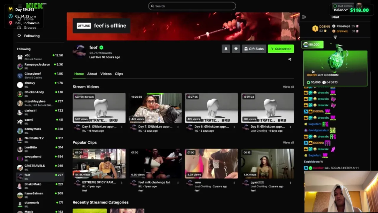Open the 16:20:50 Day 7 video thumbnail

coord(155,108)
